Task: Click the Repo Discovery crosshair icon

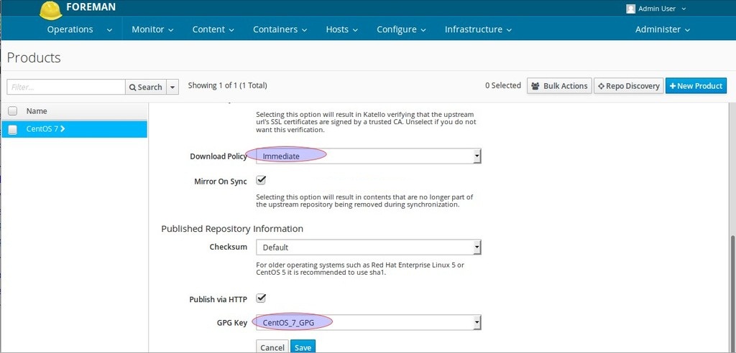Action: click(601, 86)
